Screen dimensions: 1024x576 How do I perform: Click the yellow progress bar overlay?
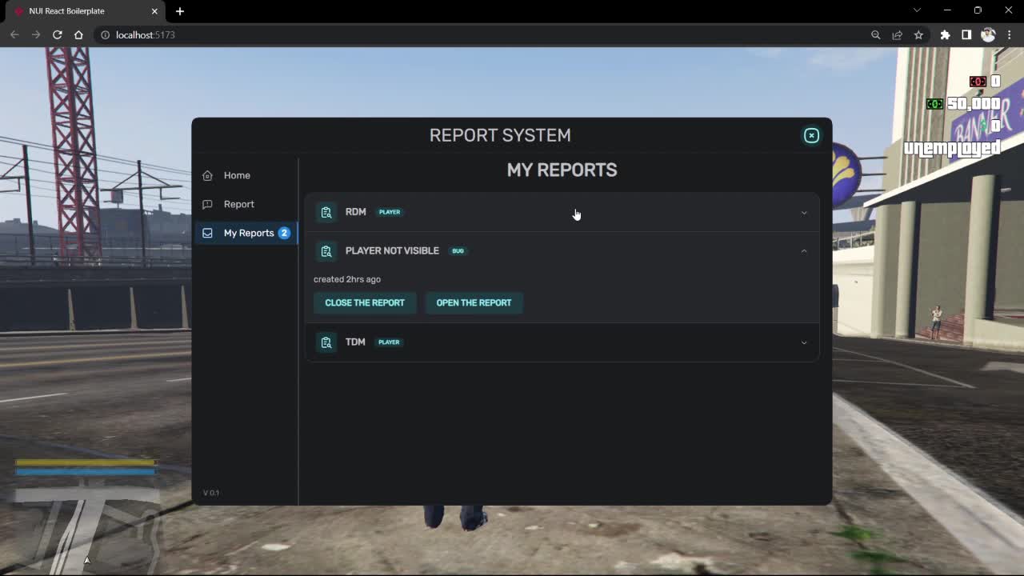(84, 463)
